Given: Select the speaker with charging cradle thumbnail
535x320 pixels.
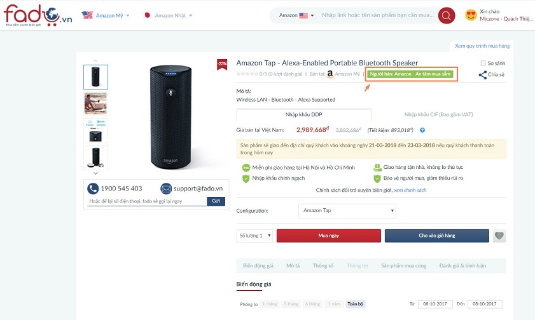Looking at the screenshot, I should point(95,157).
